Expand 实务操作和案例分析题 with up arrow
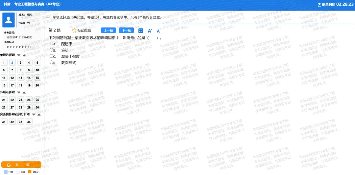The height and width of the screenshot is (175, 355). click(39, 114)
